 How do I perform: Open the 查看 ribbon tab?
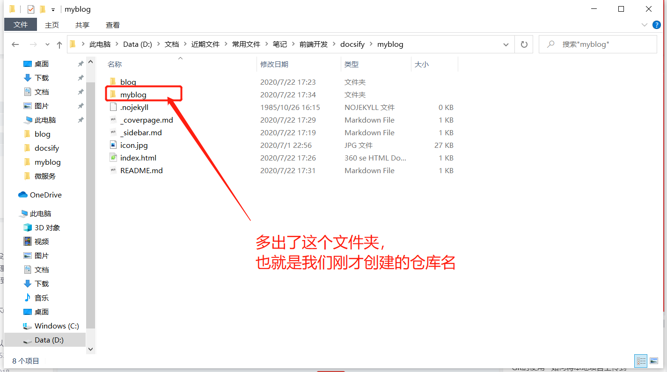pyautogui.click(x=112, y=25)
